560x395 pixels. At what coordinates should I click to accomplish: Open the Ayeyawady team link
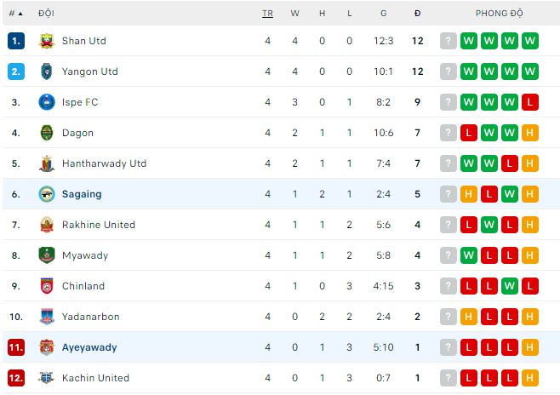(x=89, y=347)
